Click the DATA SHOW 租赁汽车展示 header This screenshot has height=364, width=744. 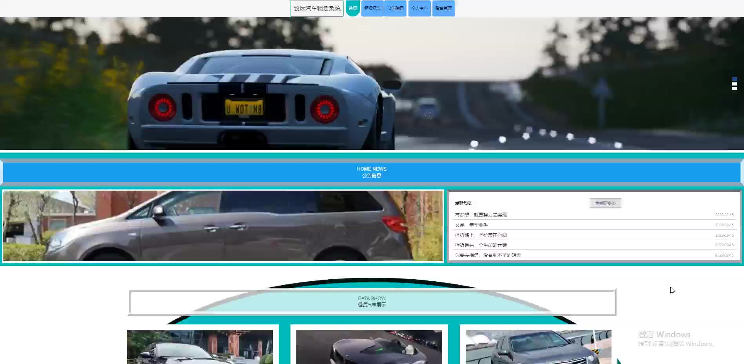(x=372, y=302)
